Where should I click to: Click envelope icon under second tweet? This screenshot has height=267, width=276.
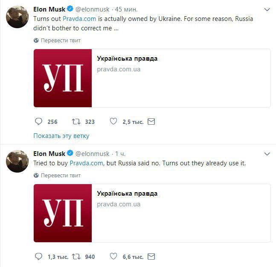[151, 257]
